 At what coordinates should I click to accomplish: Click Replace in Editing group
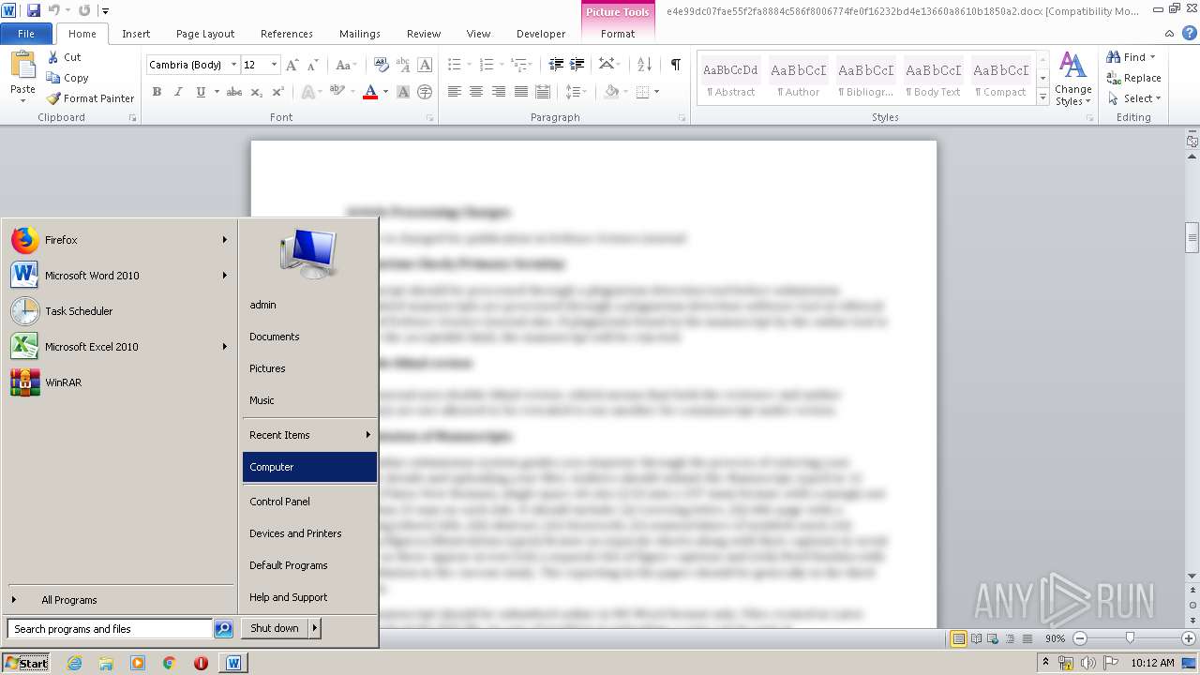pyautogui.click(x=1134, y=78)
